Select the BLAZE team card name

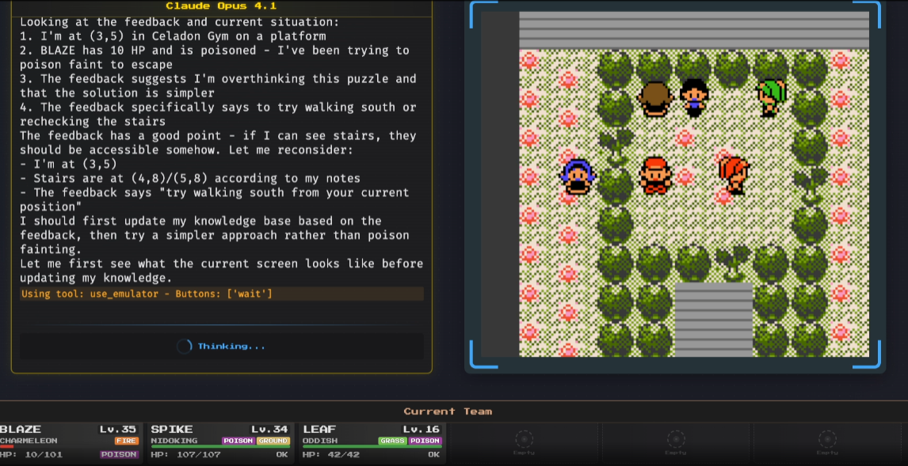(x=21, y=429)
